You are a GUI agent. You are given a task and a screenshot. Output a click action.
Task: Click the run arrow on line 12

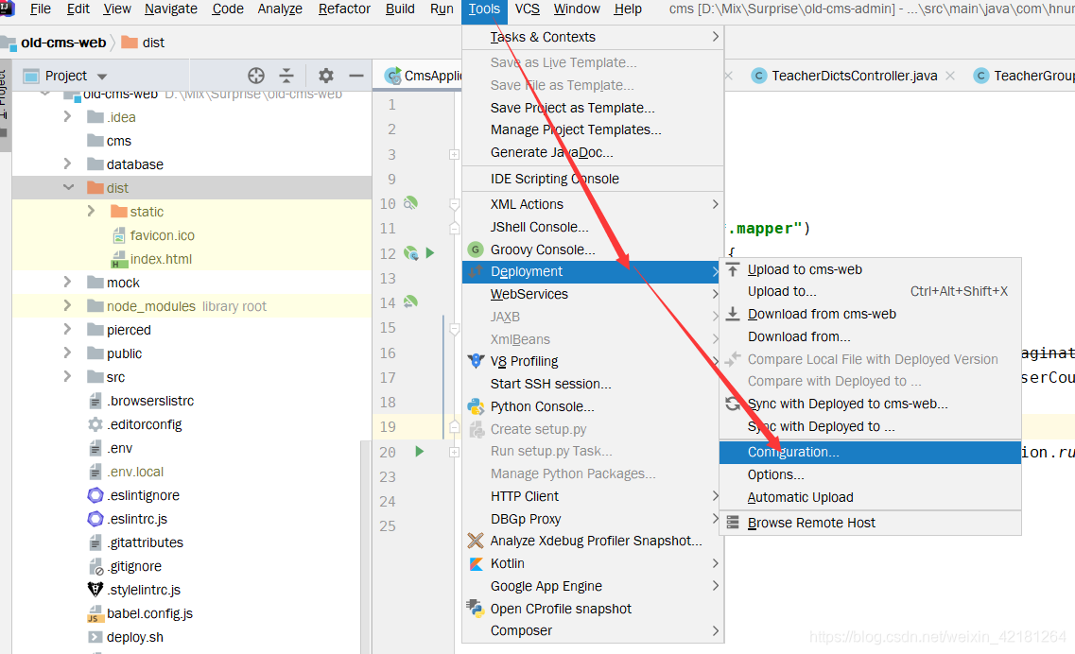430,253
